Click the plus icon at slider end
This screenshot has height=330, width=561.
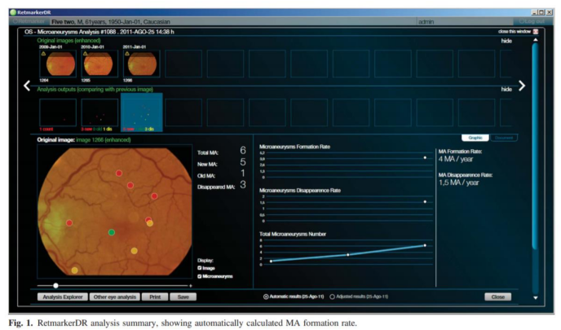(x=191, y=286)
